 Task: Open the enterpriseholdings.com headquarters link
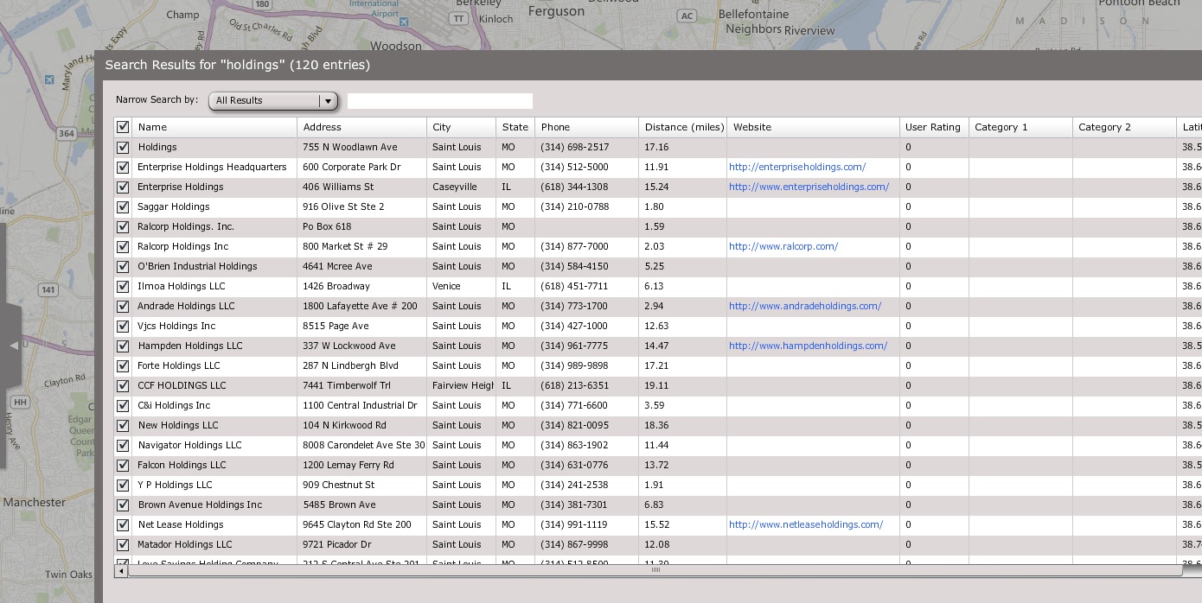(x=797, y=168)
